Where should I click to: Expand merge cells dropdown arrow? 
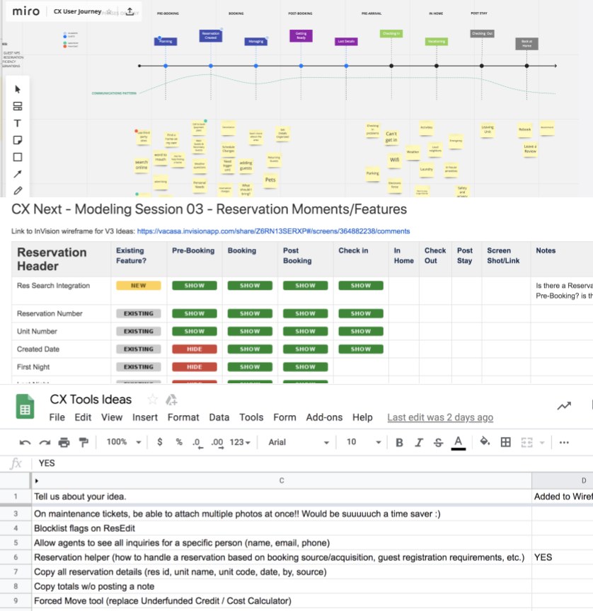pos(542,443)
